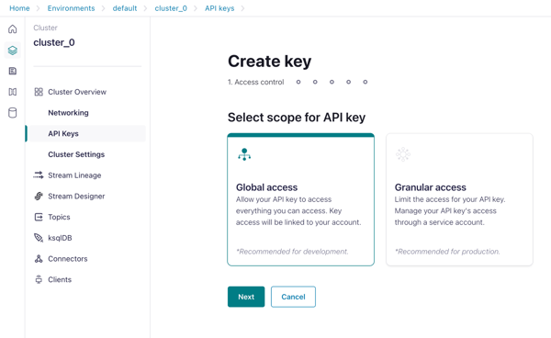551x338 pixels.
Task: Click the Topics icon in sidebar
Action: [x=39, y=217]
